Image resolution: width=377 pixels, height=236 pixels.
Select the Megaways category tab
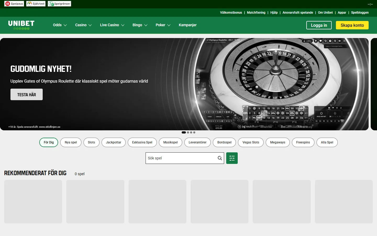[x=278, y=142]
